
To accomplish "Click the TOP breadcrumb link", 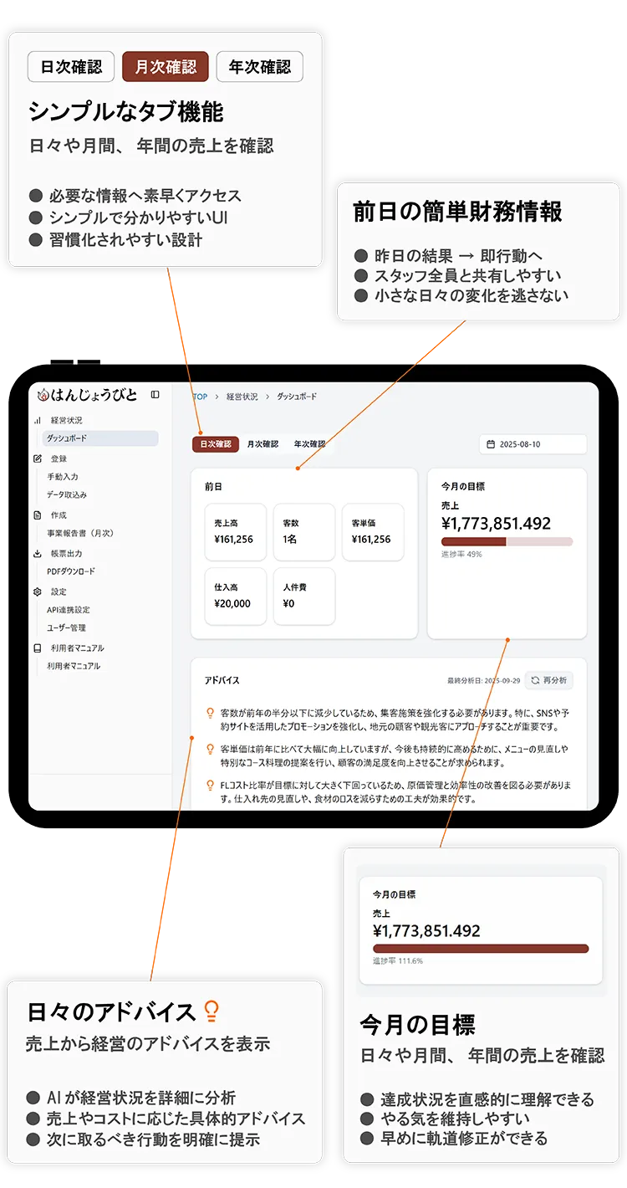I will tap(200, 397).
